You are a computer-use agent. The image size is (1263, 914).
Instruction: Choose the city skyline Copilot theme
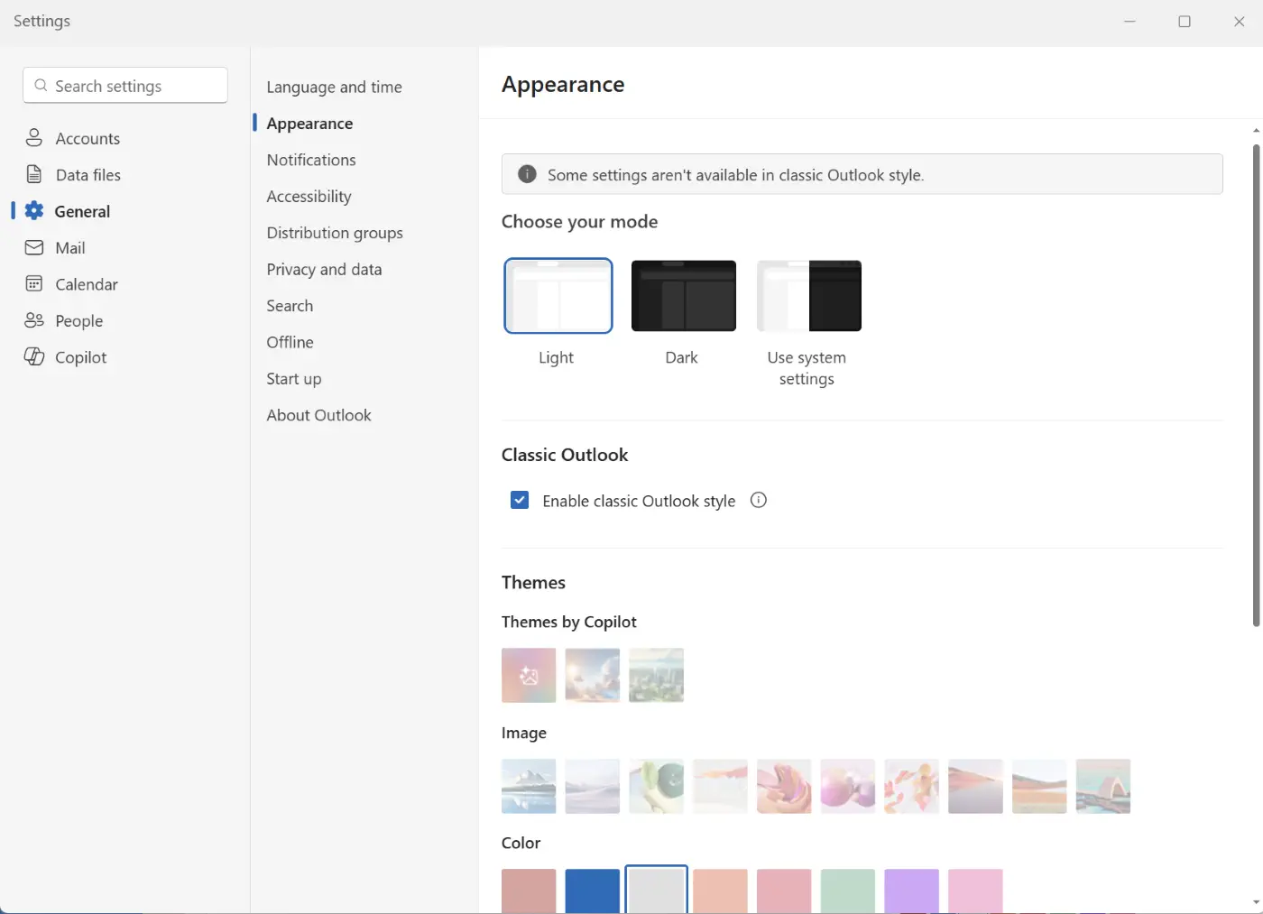[656, 675]
